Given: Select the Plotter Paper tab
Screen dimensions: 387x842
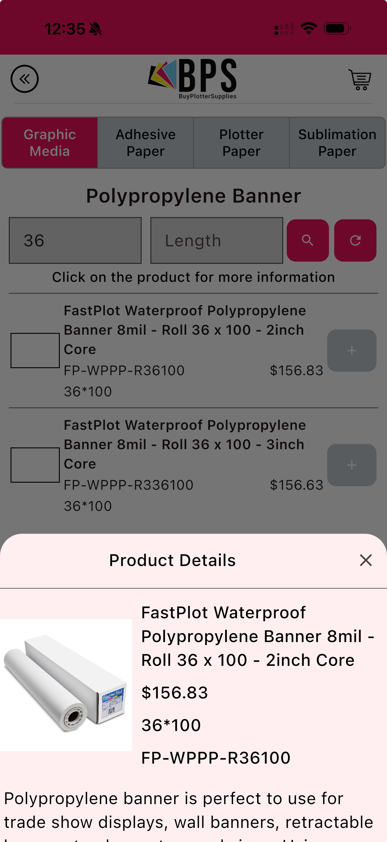Looking at the screenshot, I should pyautogui.click(x=241, y=143).
